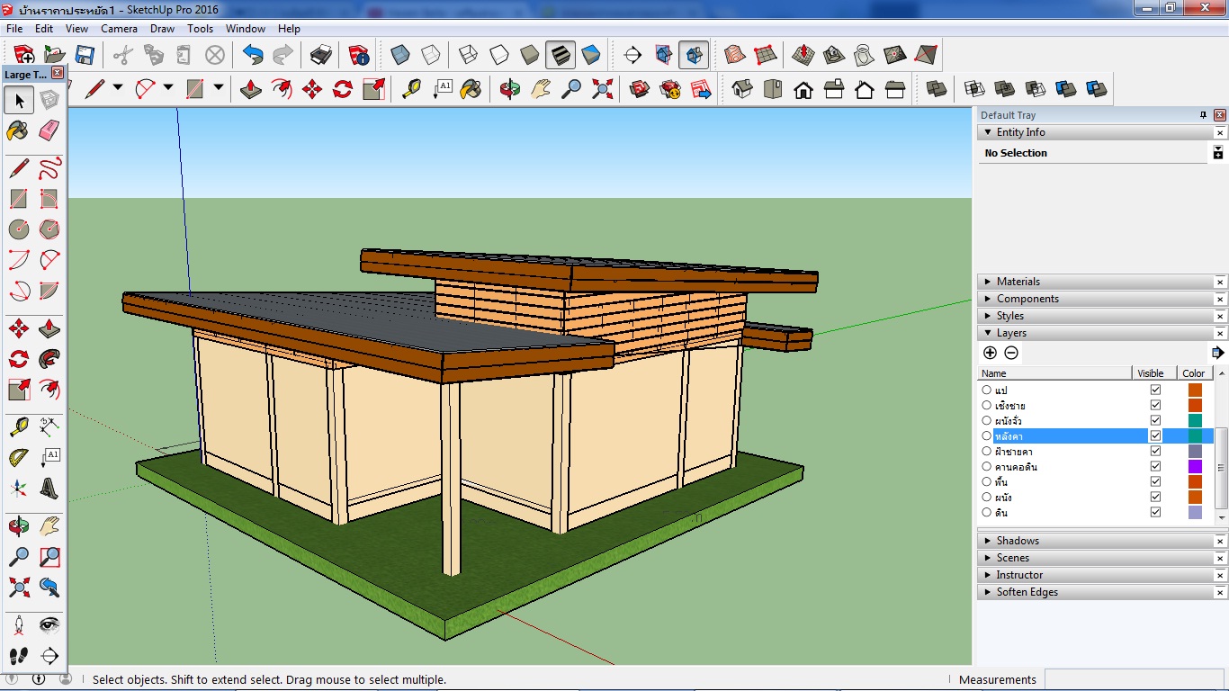1229x691 pixels.
Task: Switch to Iso view house icon
Action: click(742, 89)
